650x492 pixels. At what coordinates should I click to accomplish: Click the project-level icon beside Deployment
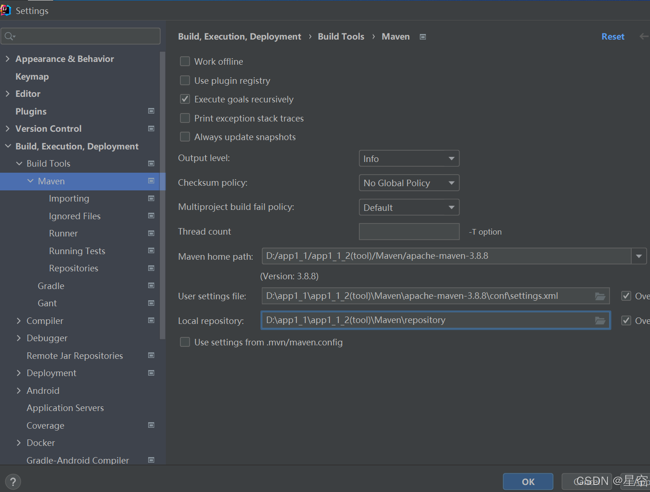151,373
